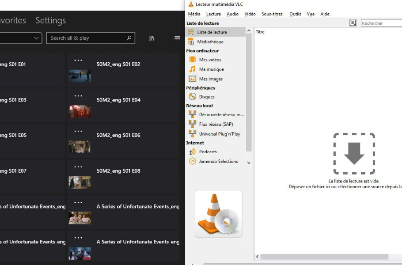The image size is (402, 265).
Task: Click the Titre column header
Action: click(x=260, y=32)
